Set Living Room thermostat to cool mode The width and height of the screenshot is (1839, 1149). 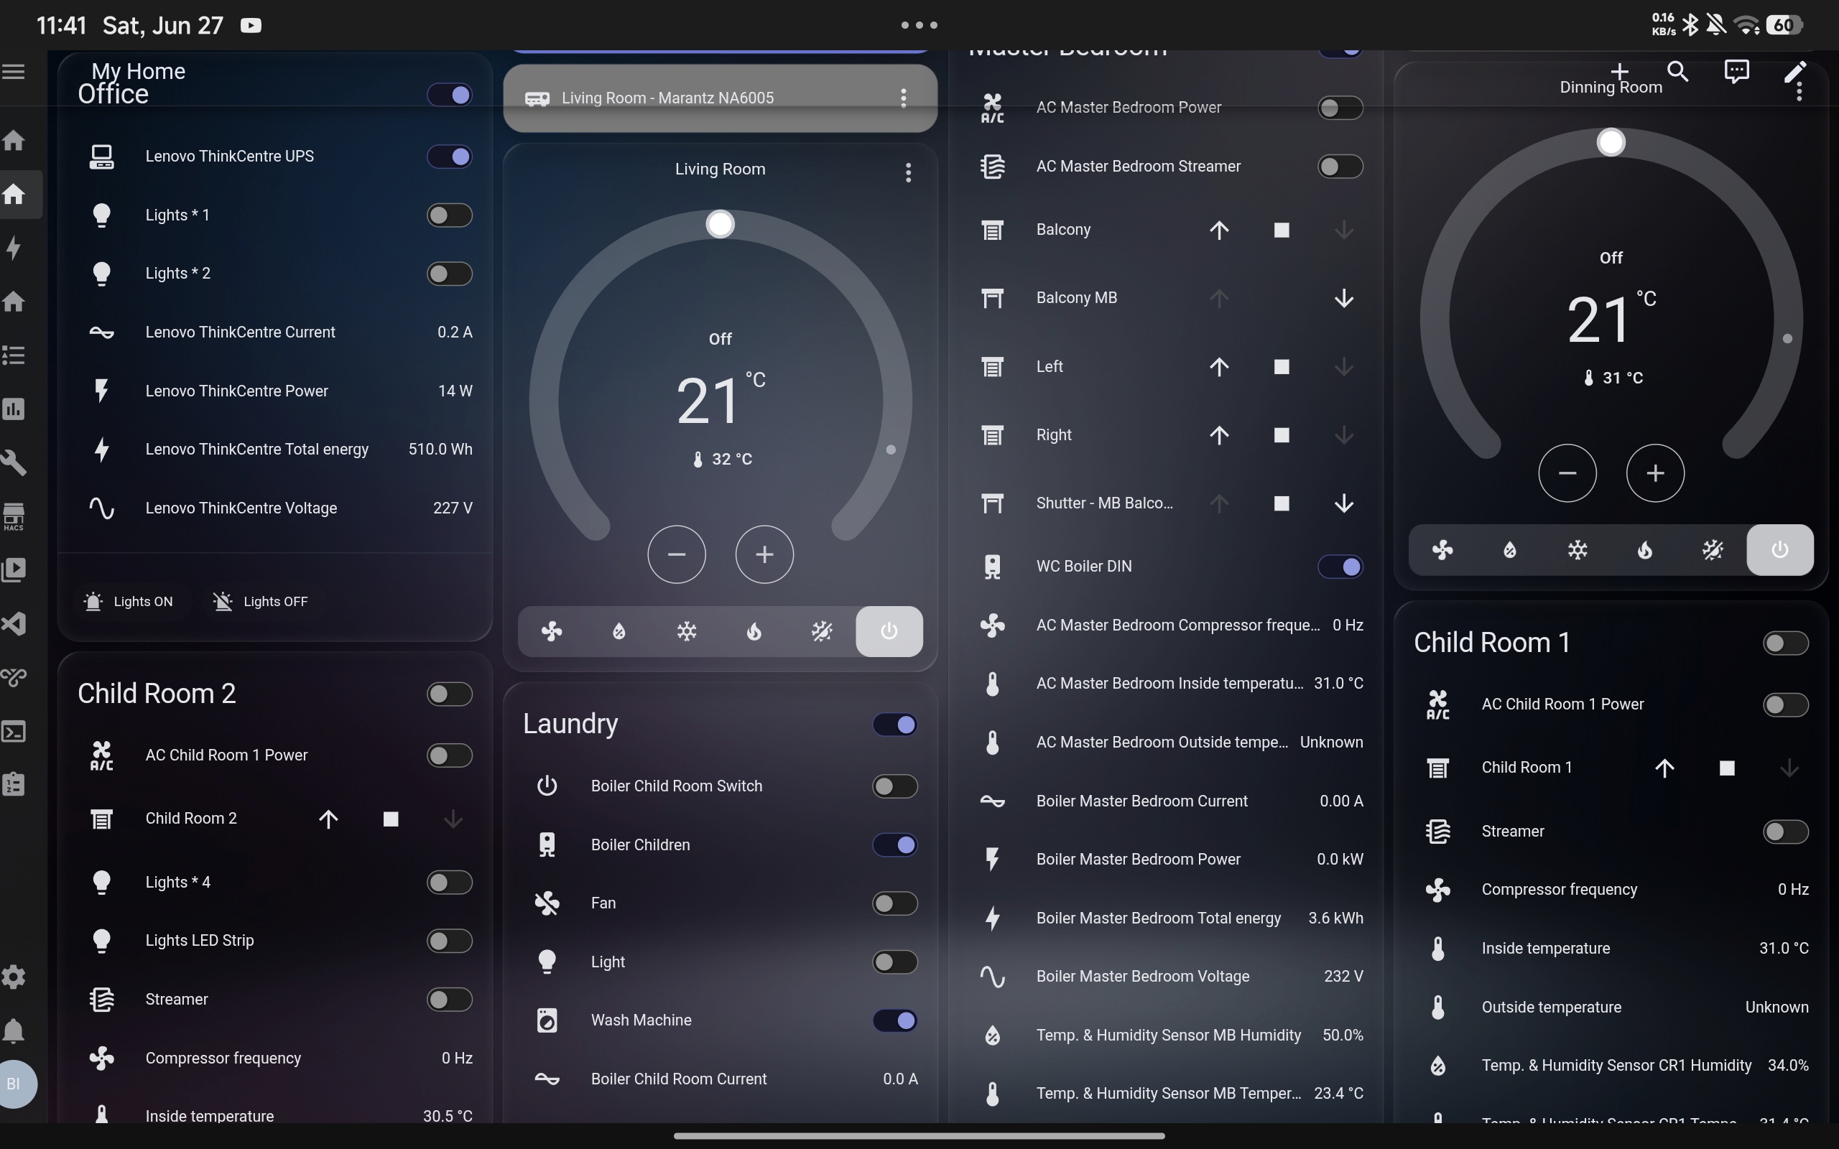pos(687,631)
